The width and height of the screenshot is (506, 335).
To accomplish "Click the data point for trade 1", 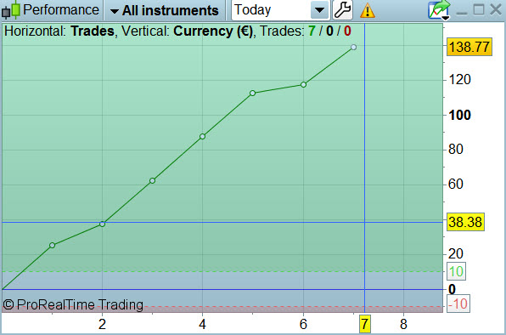I will (53, 245).
